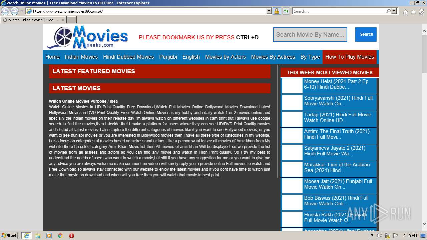Click the Search Movie By Name field
The width and height of the screenshot is (427, 240).
point(310,35)
